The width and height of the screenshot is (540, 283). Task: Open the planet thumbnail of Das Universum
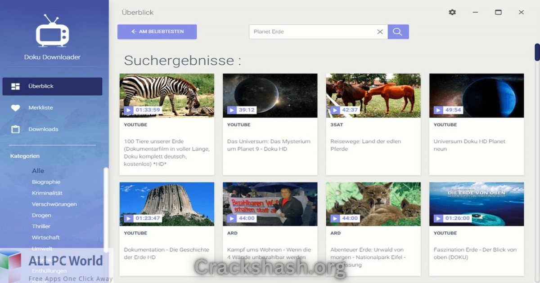coord(270,96)
